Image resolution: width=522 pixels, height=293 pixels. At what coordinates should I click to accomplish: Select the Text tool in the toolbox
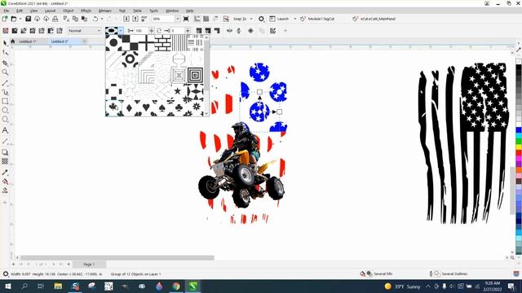click(5, 130)
